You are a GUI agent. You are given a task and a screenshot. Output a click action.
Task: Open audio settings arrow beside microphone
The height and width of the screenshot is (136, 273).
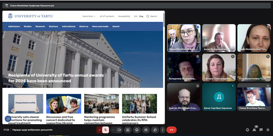pos(100,130)
